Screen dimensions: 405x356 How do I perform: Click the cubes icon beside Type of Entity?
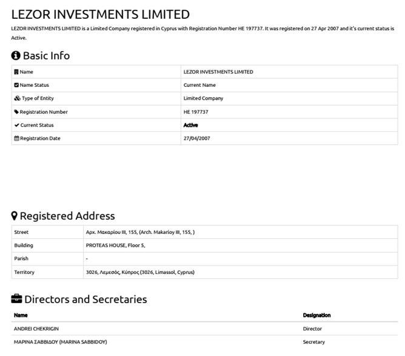pos(17,98)
